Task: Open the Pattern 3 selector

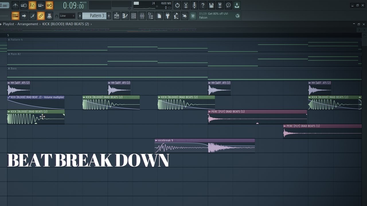Action: click(x=94, y=16)
